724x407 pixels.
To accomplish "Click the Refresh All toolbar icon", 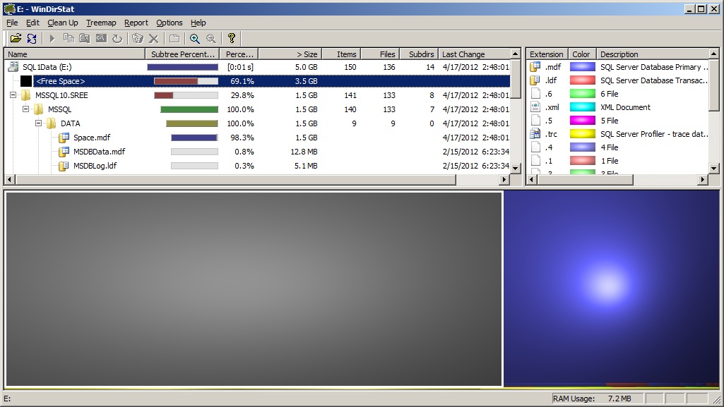I will click(32, 39).
